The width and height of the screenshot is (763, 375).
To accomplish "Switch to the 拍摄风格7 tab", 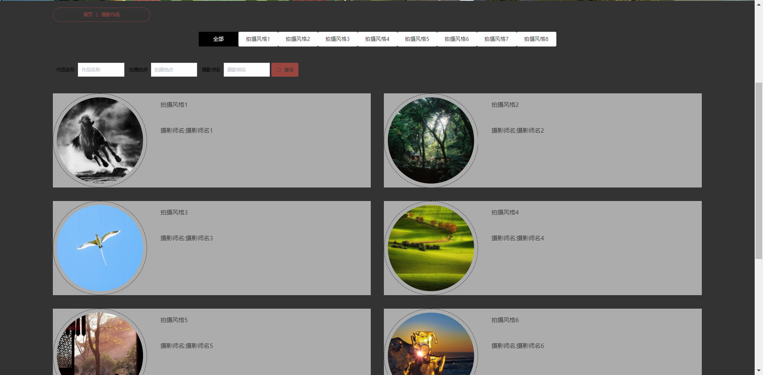I will click(x=497, y=39).
